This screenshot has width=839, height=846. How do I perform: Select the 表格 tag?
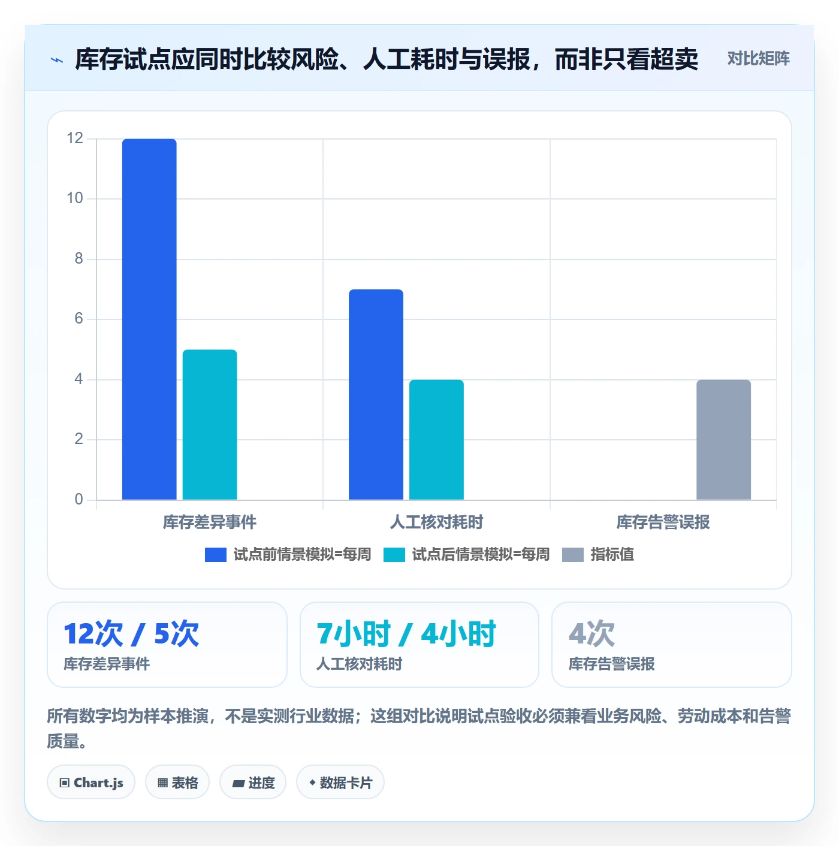tap(177, 782)
